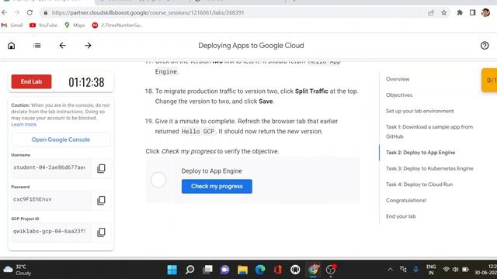Copy the GCP Project ID
Image resolution: width=497 pixels, height=279 pixels.
pyautogui.click(x=101, y=232)
